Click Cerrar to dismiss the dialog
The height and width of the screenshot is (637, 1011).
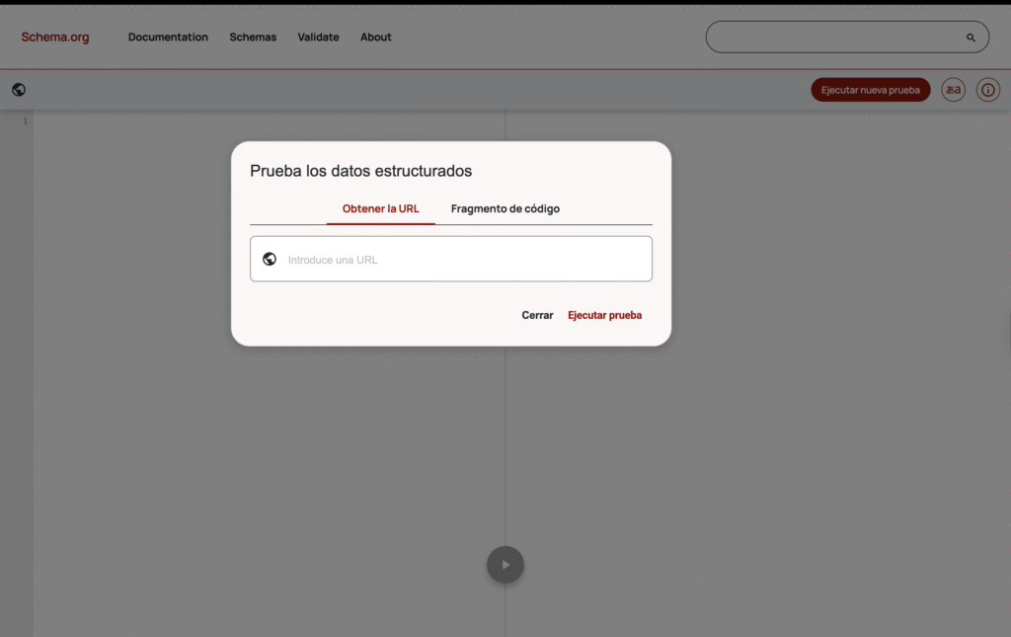click(x=537, y=316)
